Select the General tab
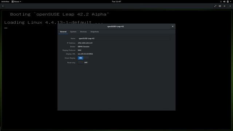Viewport: 233px width, 131px height. (x=63, y=32)
